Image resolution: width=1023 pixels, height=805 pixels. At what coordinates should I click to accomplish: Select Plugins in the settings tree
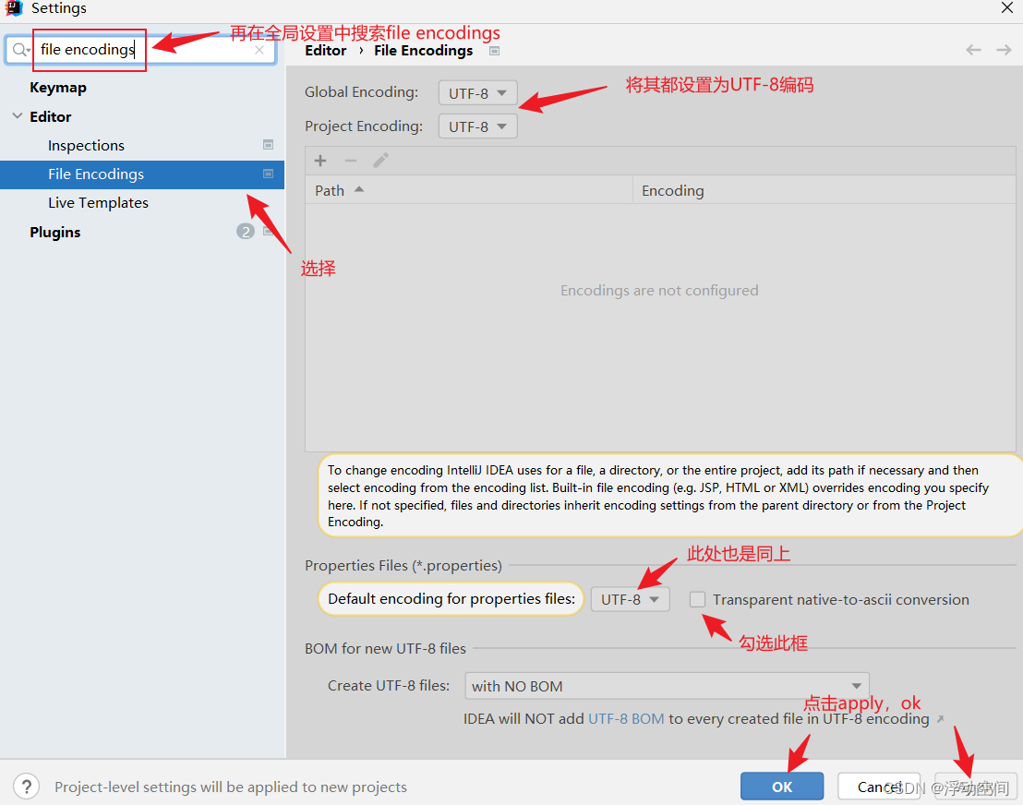(55, 233)
